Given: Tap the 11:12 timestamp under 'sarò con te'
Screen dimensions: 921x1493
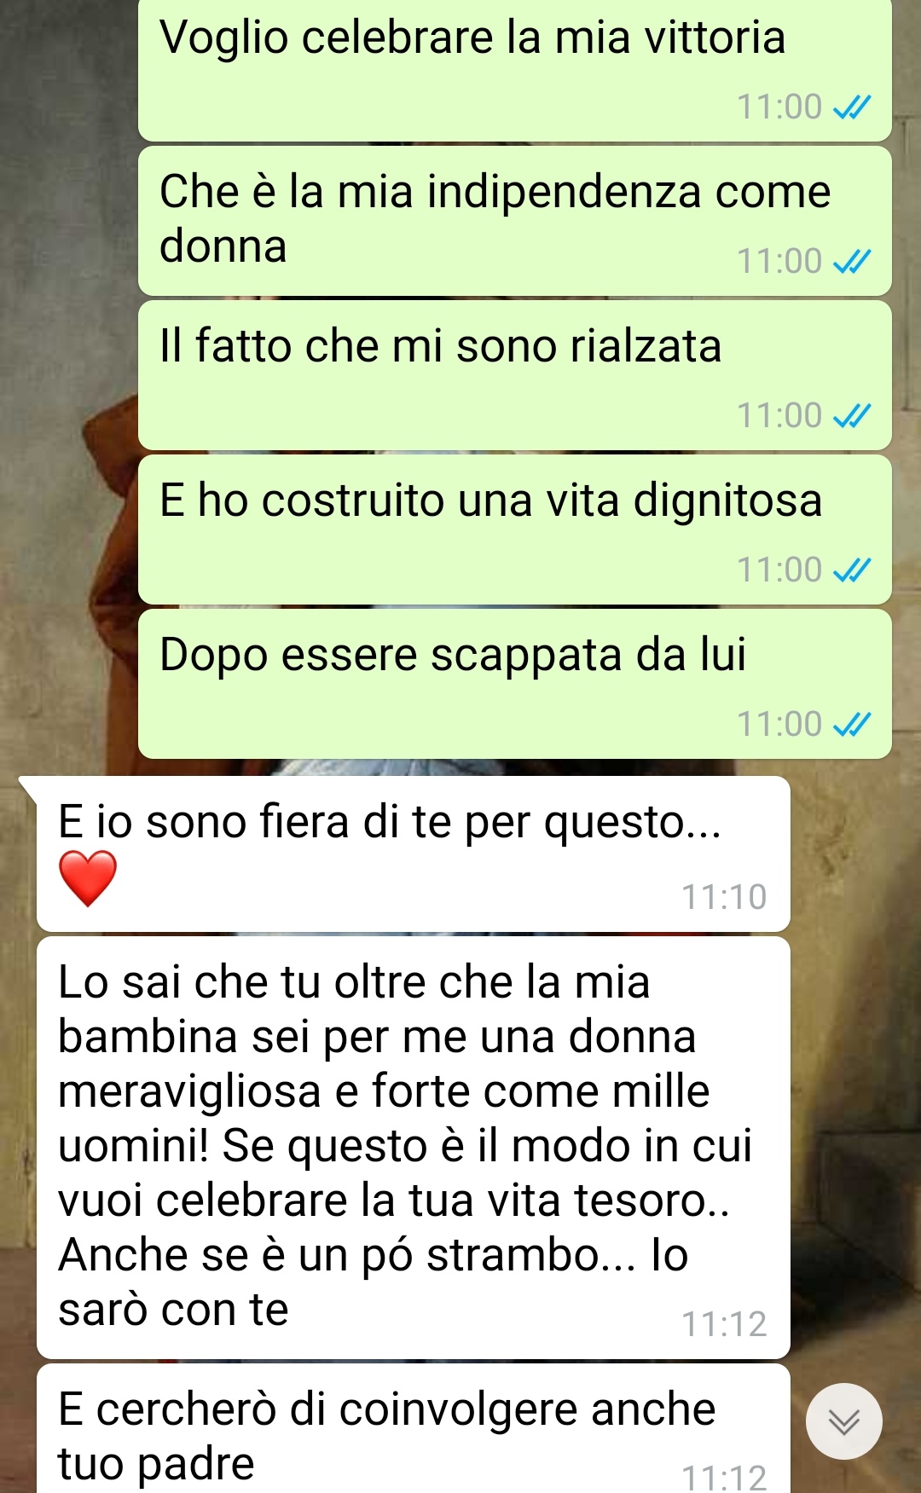Looking at the screenshot, I should pos(724,1324).
